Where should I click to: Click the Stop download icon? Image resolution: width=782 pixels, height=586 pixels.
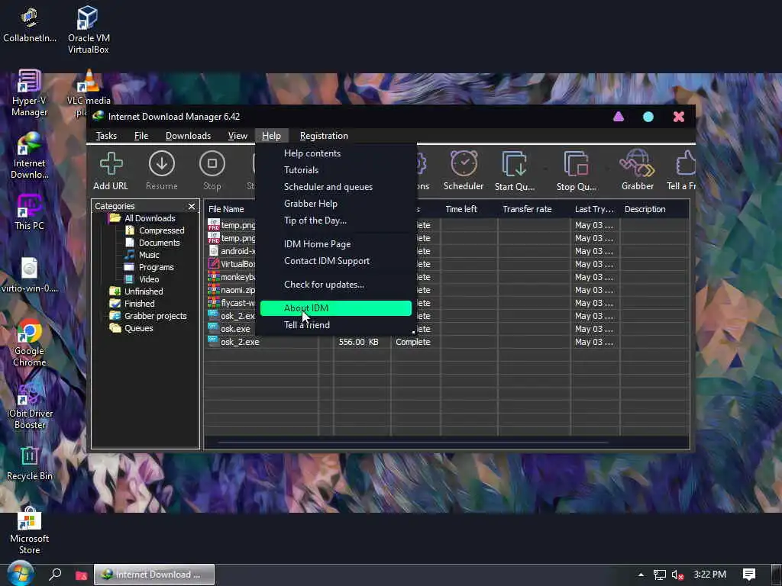(x=212, y=171)
